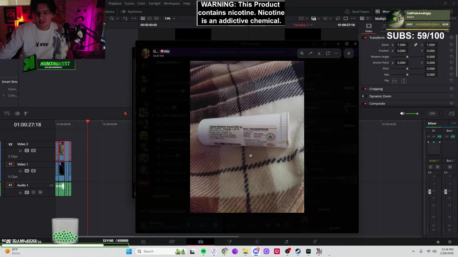Open Mixer panel three-dots options

(x=453, y=123)
